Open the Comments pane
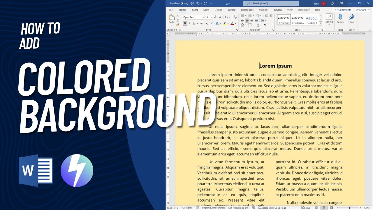 point(343,10)
